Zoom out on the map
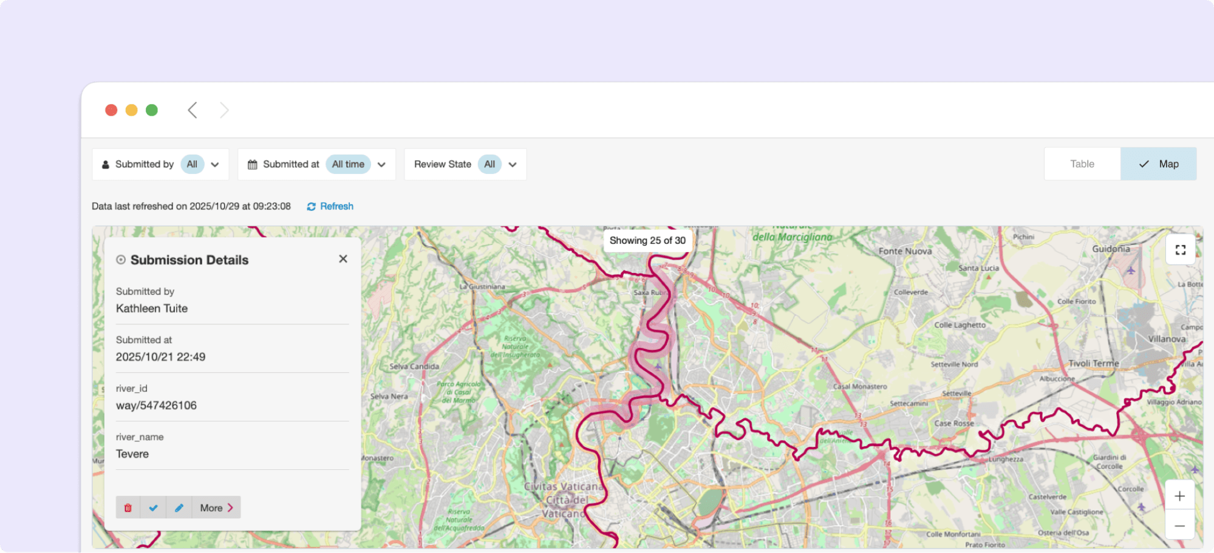This screenshot has width=1214, height=553. [1179, 526]
